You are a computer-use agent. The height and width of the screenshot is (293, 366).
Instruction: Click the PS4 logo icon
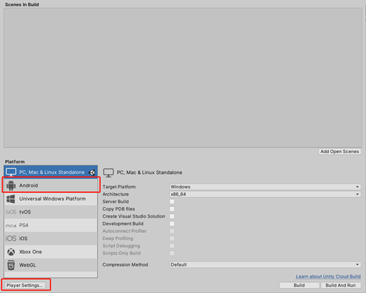[x=11, y=226]
